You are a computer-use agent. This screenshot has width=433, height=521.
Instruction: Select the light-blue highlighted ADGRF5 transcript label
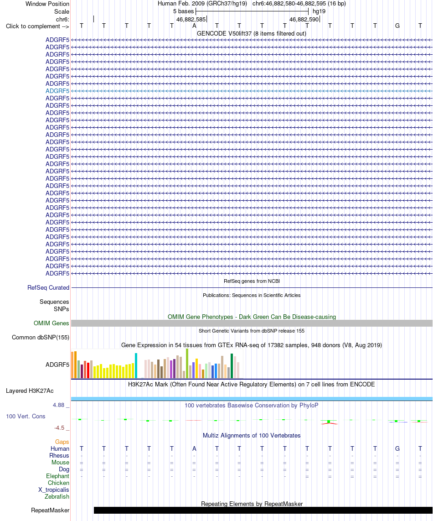[57, 91]
